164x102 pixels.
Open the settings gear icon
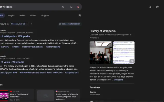click(157, 7)
